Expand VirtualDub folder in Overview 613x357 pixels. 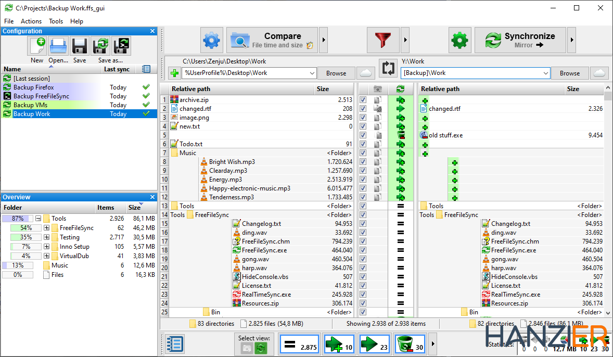tap(46, 256)
